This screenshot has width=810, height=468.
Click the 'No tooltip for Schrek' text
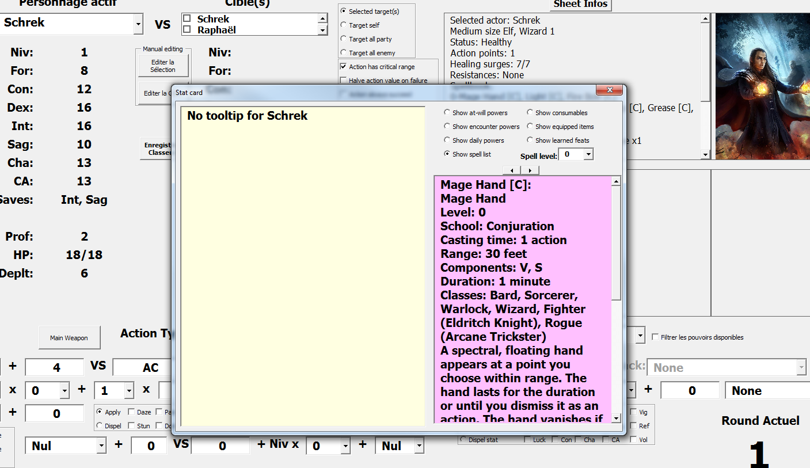[247, 116]
